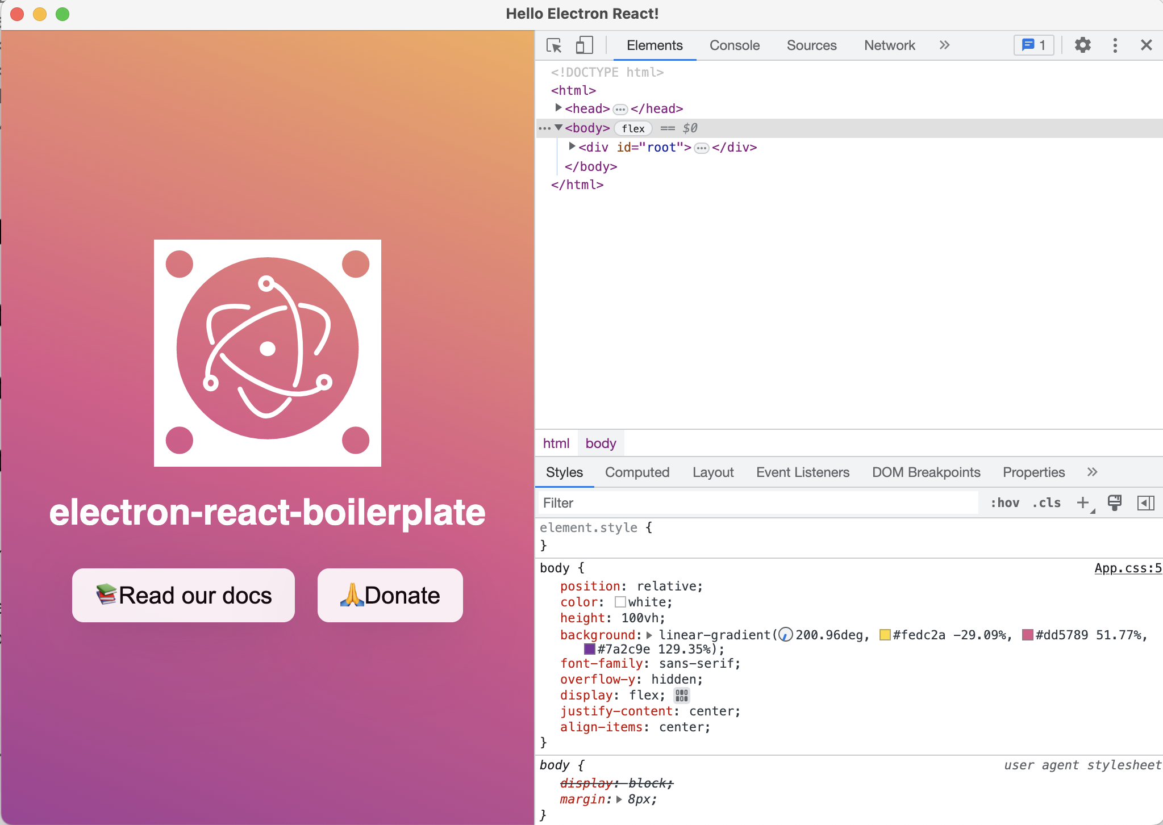Toggle the flex badge on body
The width and height of the screenshot is (1163, 825).
(633, 128)
